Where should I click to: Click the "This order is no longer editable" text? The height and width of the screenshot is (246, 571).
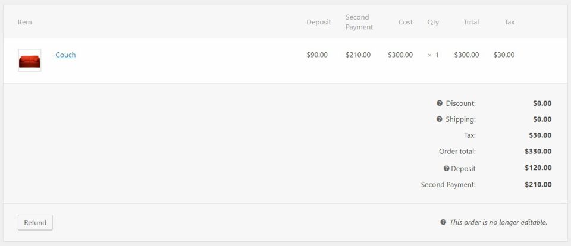(x=498, y=222)
